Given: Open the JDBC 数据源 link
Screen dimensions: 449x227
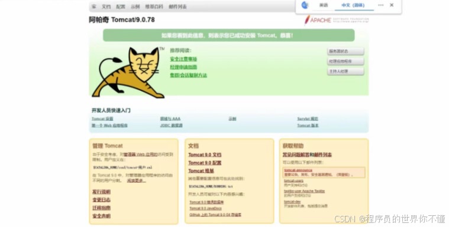Looking at the screenshot, I should pyautogui.click(x=171, y=126).
